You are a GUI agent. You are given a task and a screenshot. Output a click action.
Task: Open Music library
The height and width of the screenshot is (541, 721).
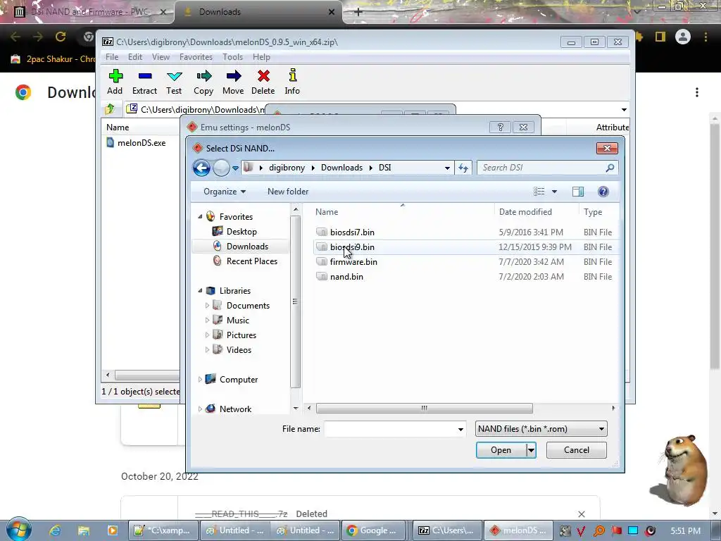point(237,321)
